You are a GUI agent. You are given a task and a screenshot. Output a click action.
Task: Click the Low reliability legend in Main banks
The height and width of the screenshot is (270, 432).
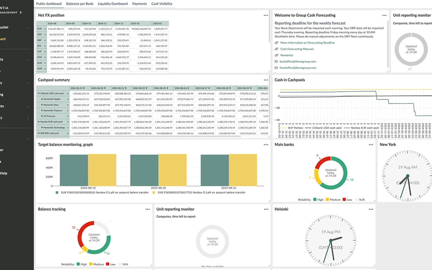347,200
